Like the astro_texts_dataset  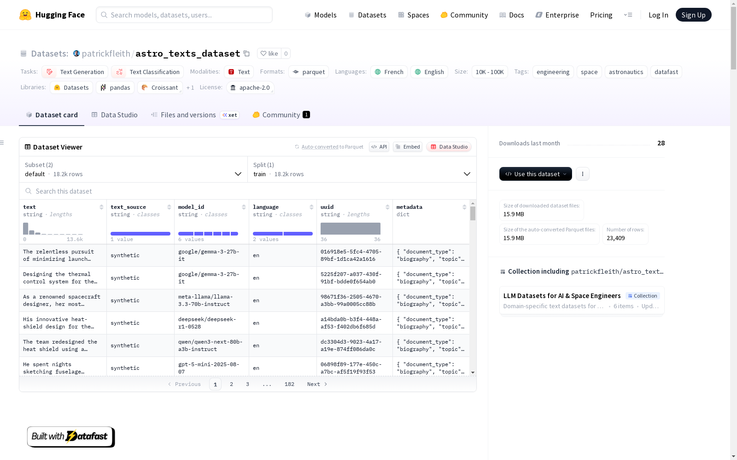[269, 53]
